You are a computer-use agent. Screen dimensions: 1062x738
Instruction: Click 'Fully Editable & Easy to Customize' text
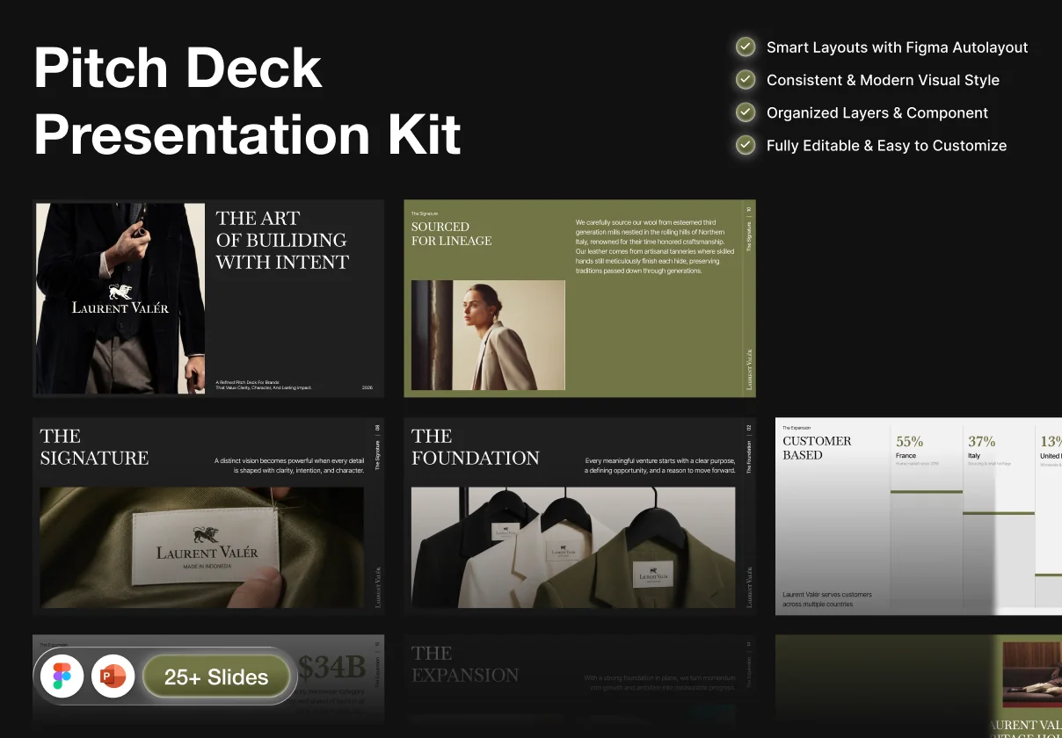click(886, 146)
